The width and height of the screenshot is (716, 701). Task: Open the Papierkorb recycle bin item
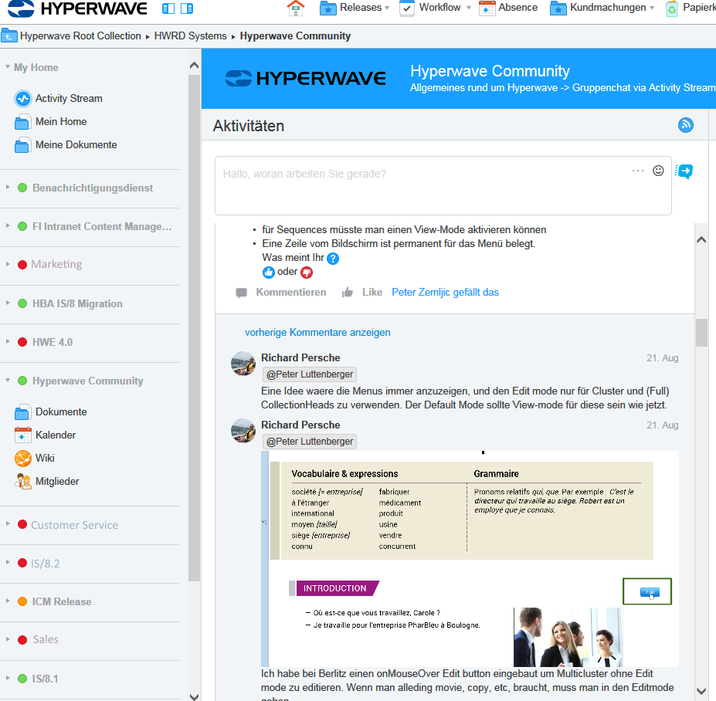(691, 8)
